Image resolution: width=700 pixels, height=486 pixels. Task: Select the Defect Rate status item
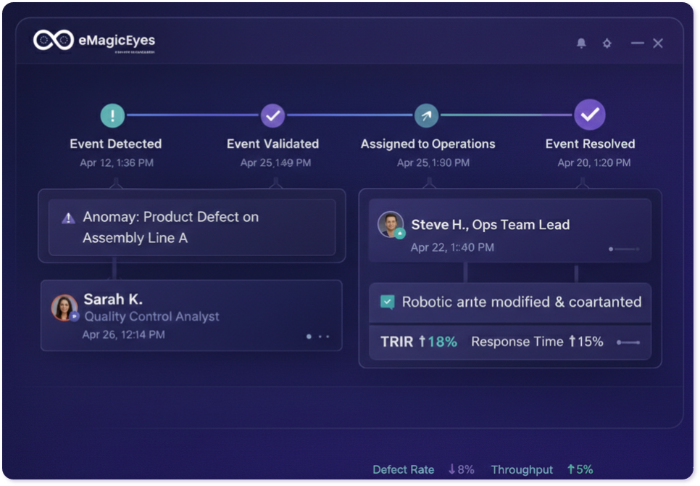click(x=423, y=469)
